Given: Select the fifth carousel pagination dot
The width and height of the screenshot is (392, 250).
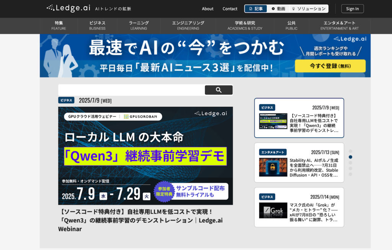Looking at the screenshot, I should pyautogui.click(x=351, y=174).
